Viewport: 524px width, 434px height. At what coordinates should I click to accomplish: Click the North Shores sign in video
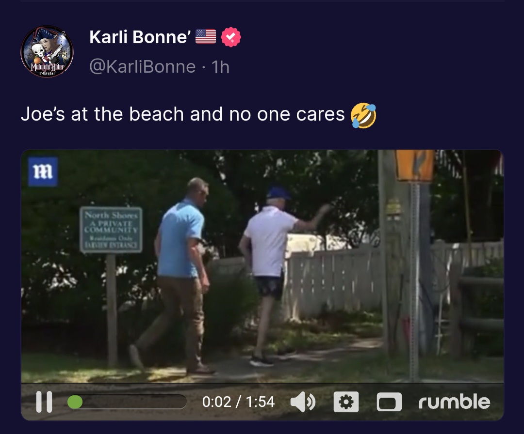[x=111, y=230]
